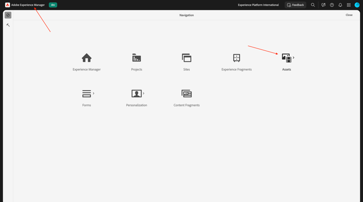Screen dimensions: 363x202
Task: Click the green dev environment badge
Action: 53,5
